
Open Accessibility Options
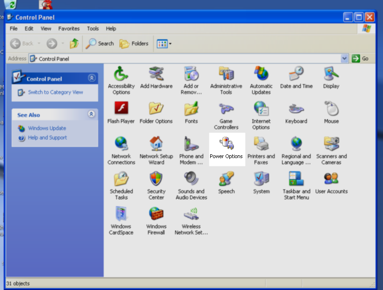(x=121, y=81)
